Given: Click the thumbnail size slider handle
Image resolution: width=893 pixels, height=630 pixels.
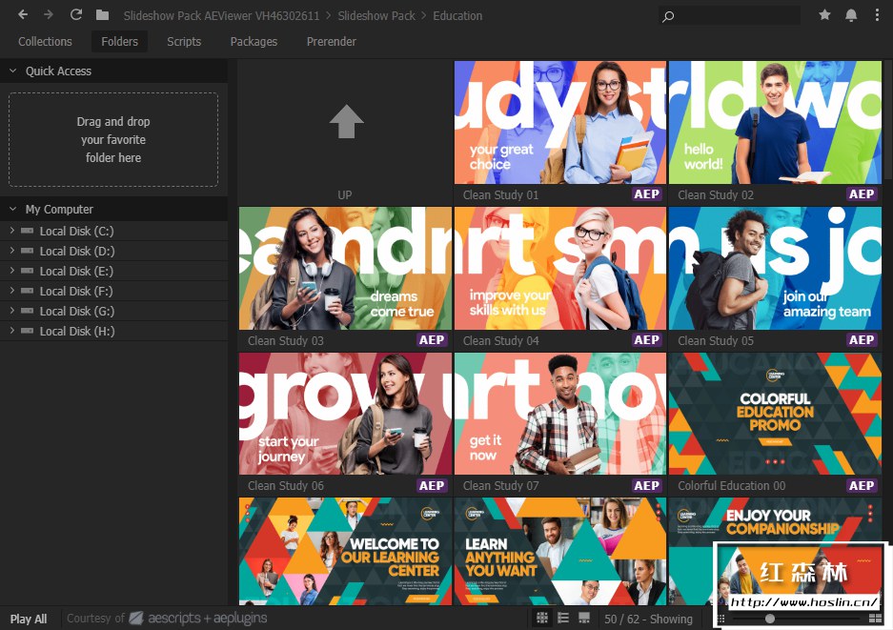Looking at the screenshot, I should click(770, 619).
